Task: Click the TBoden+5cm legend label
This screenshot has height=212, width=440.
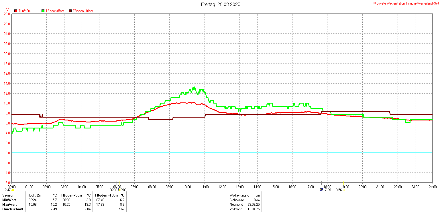Action: point(55,11)
